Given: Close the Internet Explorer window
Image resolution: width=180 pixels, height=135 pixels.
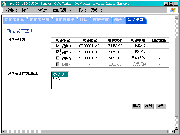Looking at the screenshot, I should (176, 4).
